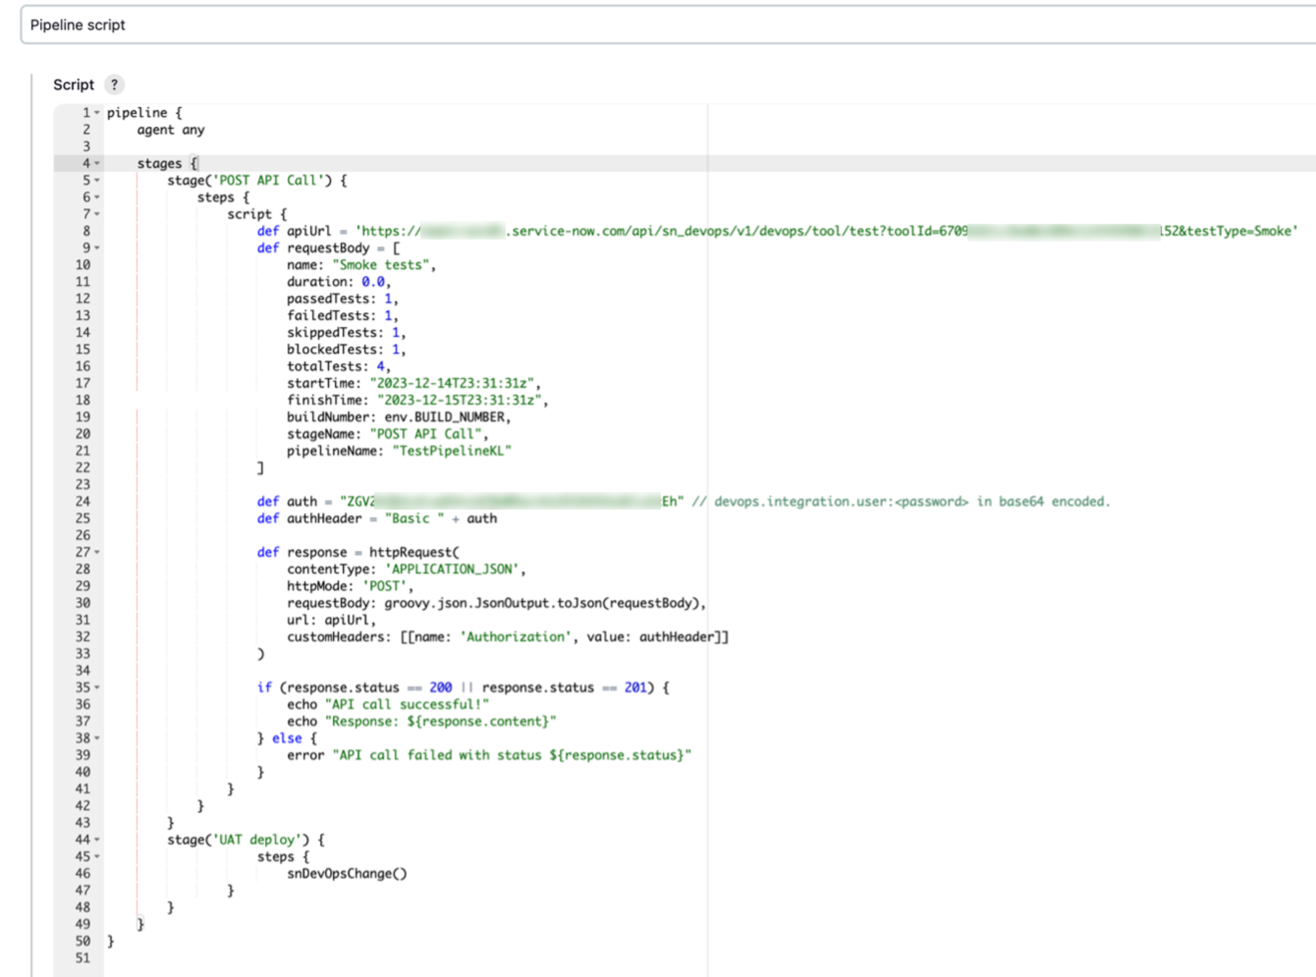
Task: Collapse the stages block fold arrow on line 4
Action: (x=97, y=164)
